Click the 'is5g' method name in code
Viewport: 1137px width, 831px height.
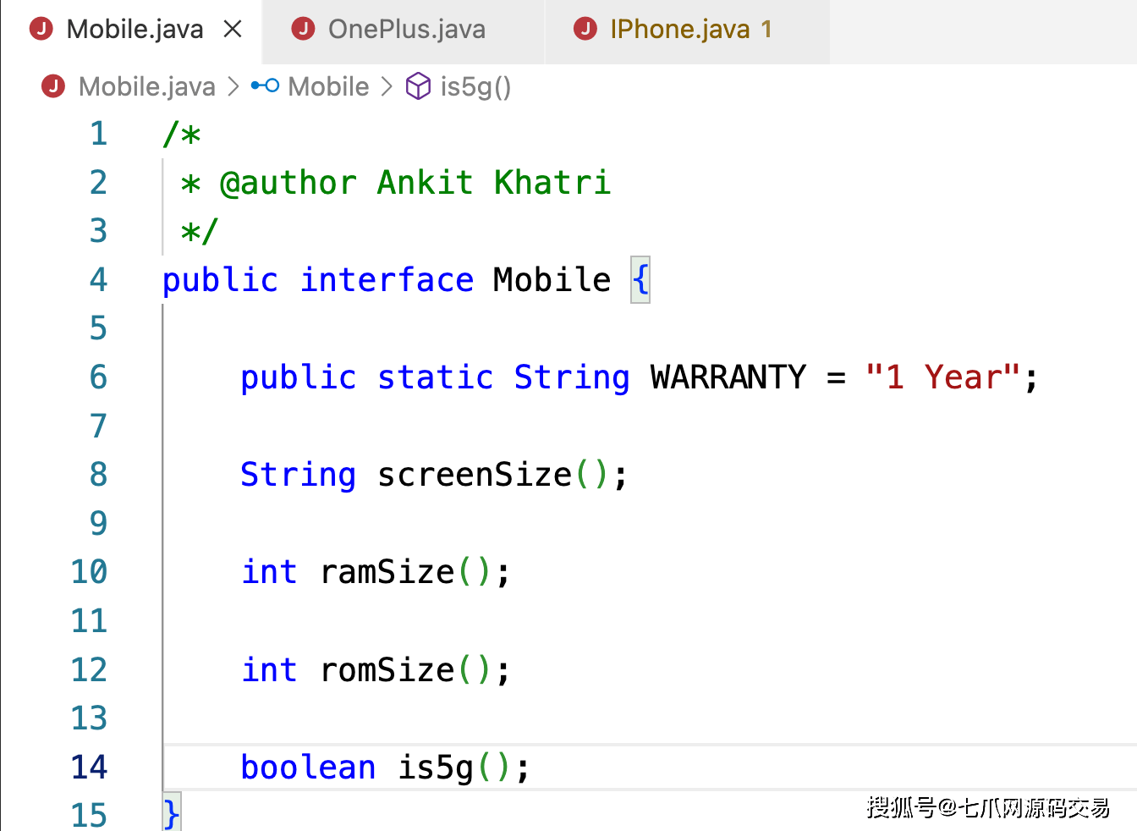pyautogui.click(x=436, y=768)
